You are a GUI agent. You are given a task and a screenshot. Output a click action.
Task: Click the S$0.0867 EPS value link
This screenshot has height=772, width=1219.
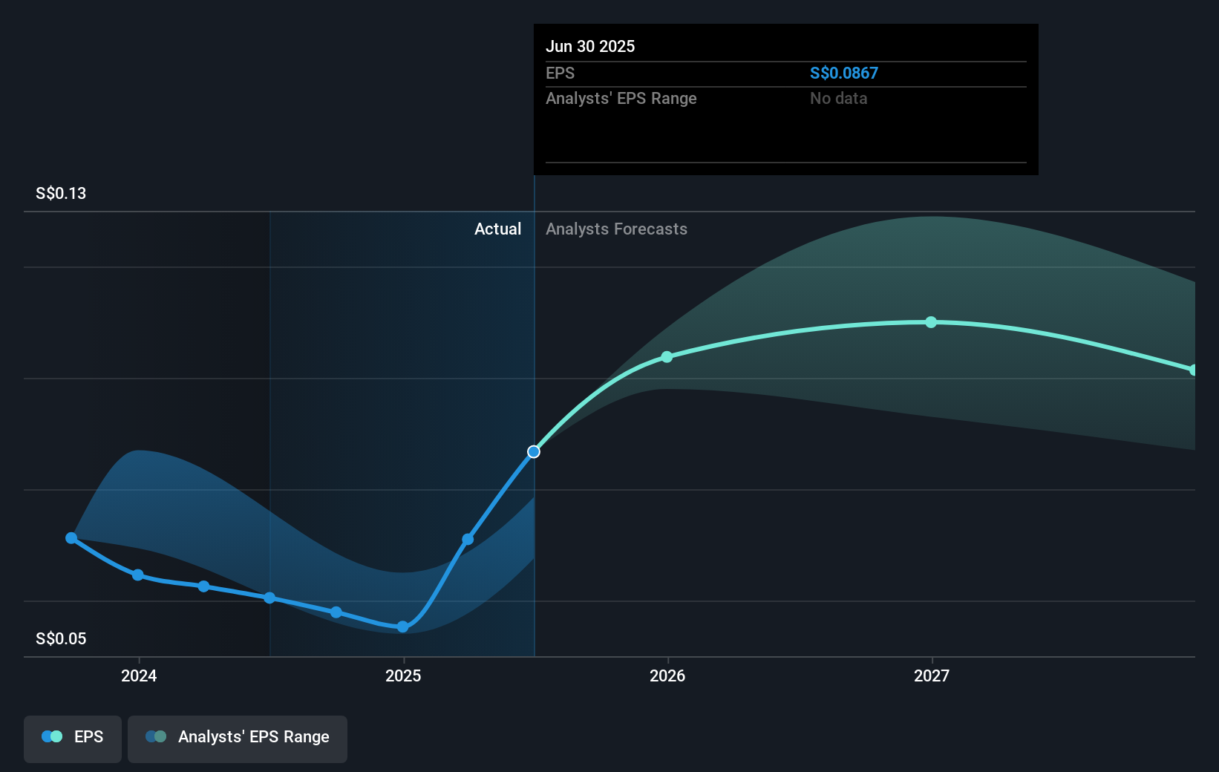844,73
